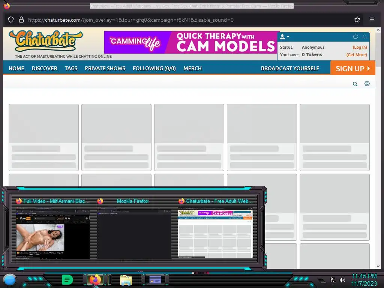This screenshot has width=384, height=288.
Task: Bookmark this page with the star icon
Action: [x=357, y=19]
